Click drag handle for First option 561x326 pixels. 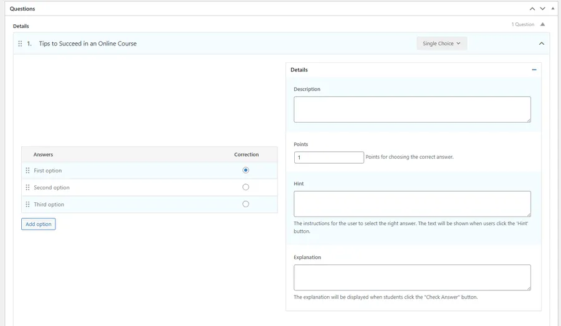[27, 170]
